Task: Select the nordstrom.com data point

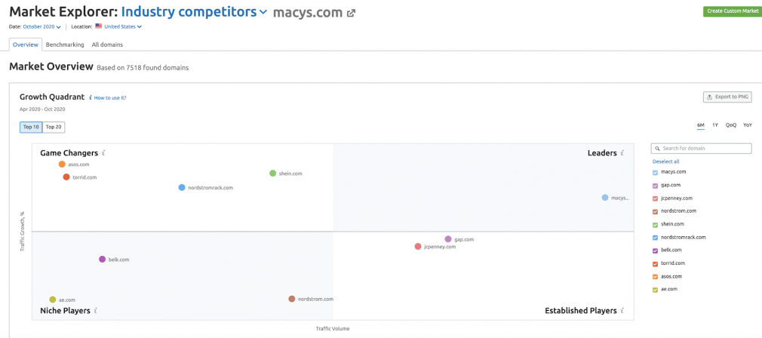Action: coord(291,299)
